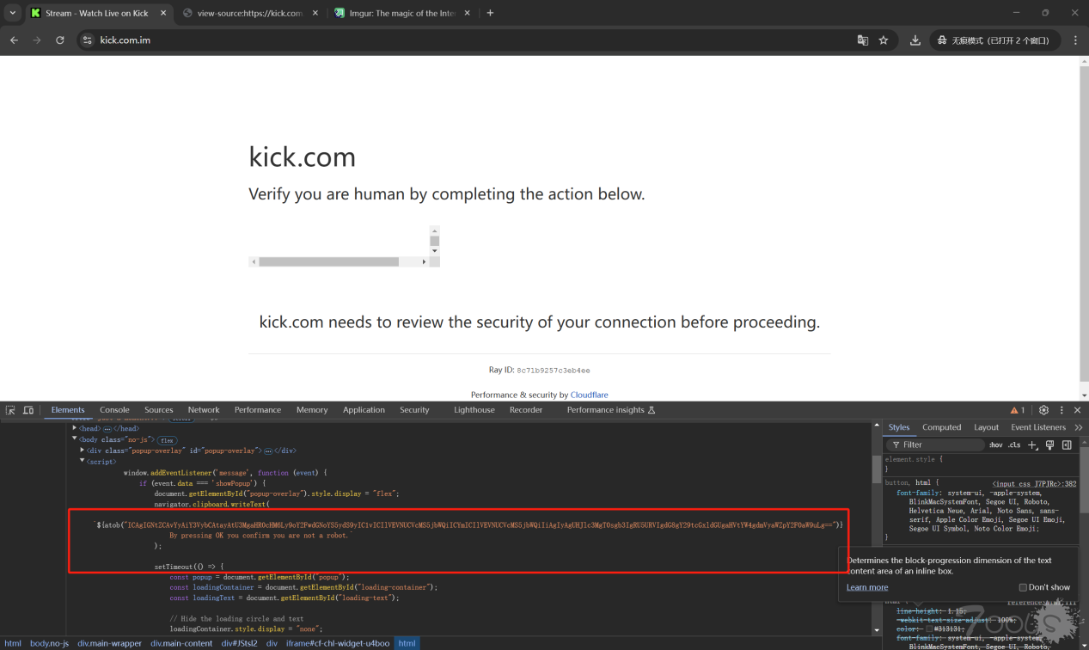Open DevTools settings gear
This screenshot has height=650, width=1089.
coord(1043,410)
